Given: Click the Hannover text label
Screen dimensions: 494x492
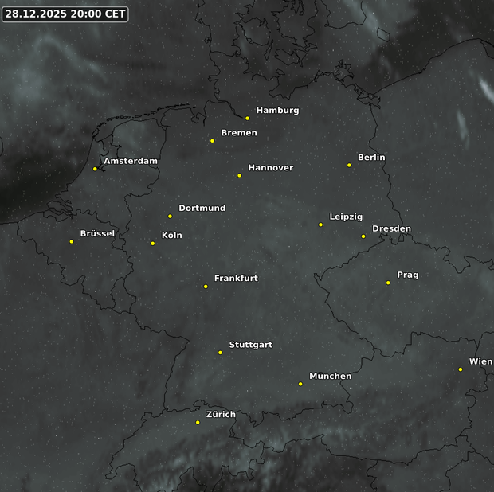Looking at the screenshot, I should pos(270,168).
